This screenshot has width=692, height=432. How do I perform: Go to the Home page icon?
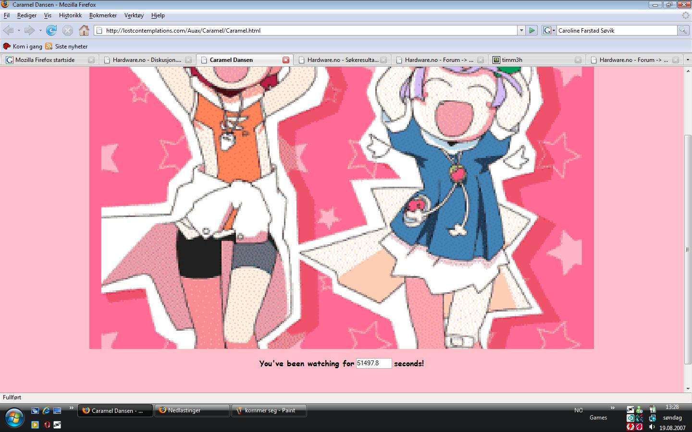(x=84, y=30)
